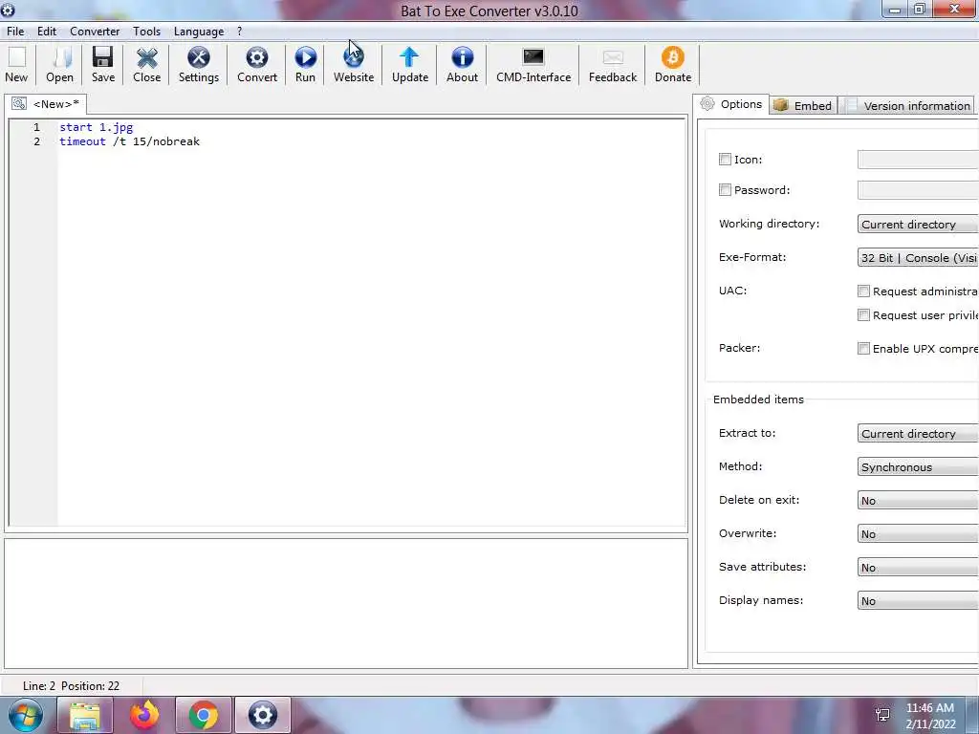Switch to the Options tab

(731, 104)
